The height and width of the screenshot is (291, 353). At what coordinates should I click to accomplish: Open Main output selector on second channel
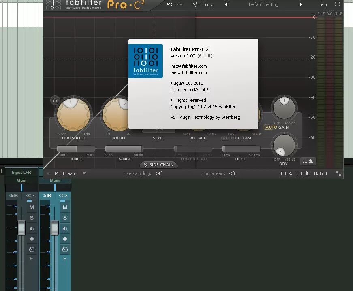(x=55, y=181)
